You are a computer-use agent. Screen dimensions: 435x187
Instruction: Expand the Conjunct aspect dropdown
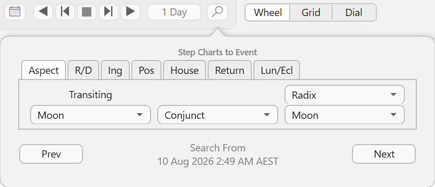(x=217, y=115)
